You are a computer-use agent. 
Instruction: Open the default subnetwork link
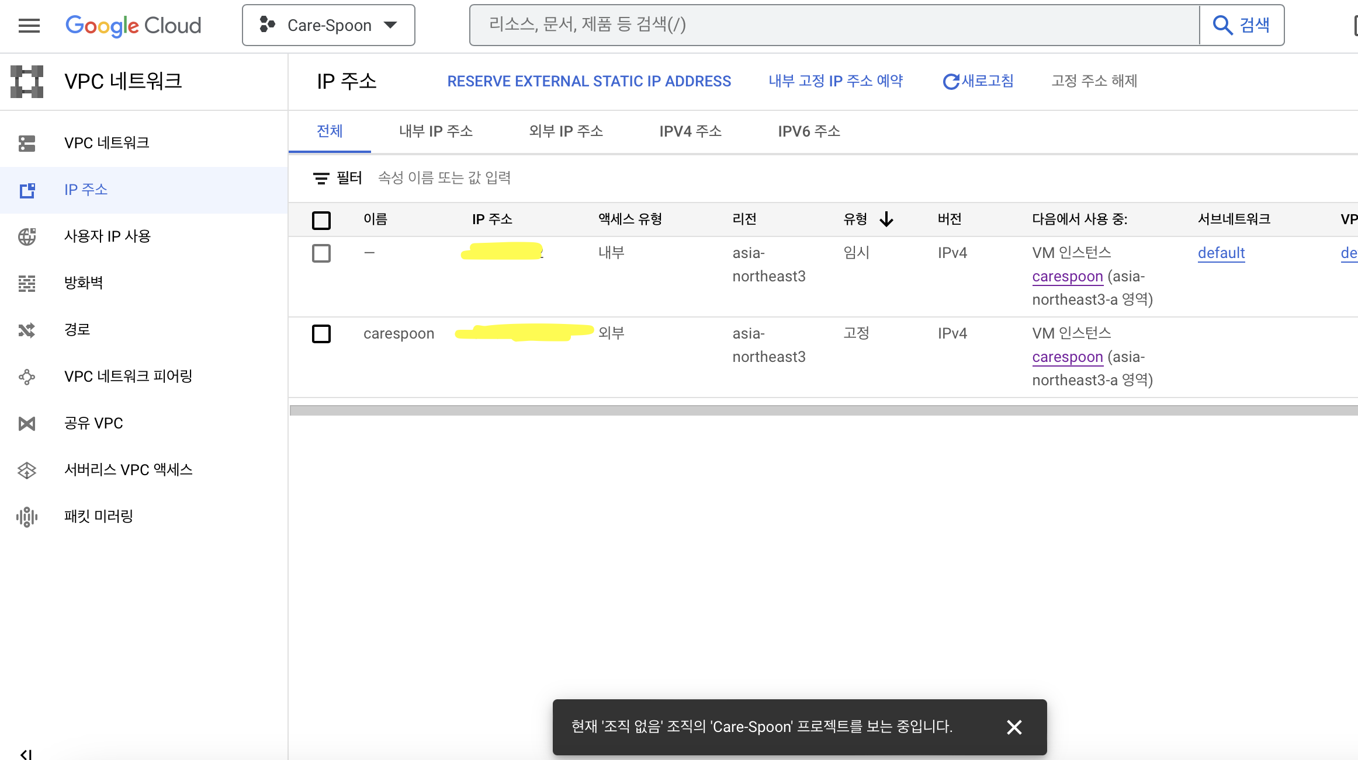pyautogui.click(x=1221, y=253)
